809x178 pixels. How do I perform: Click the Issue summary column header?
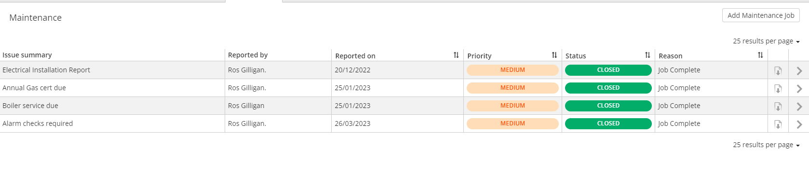pyautogui.click(x=27, y=55)
